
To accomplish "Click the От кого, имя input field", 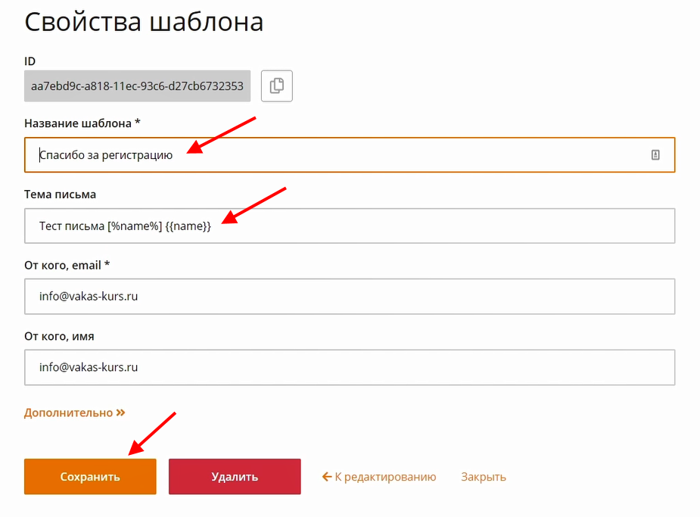I will (349, 367).
